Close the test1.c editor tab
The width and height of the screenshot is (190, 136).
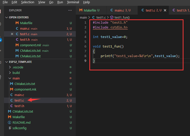(x=165, y=11)
